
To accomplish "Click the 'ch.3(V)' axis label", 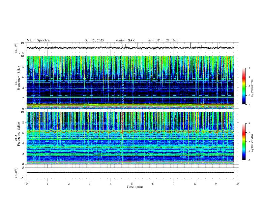I will click(16, 173).
